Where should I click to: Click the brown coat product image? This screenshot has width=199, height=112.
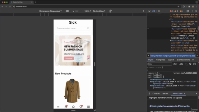72,91
